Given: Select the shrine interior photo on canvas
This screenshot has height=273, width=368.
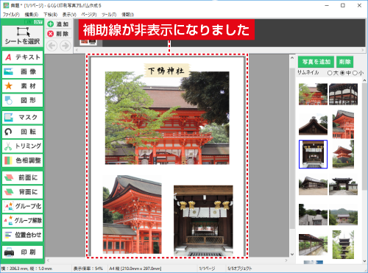Looking at the screenshot, I should 203,221.
